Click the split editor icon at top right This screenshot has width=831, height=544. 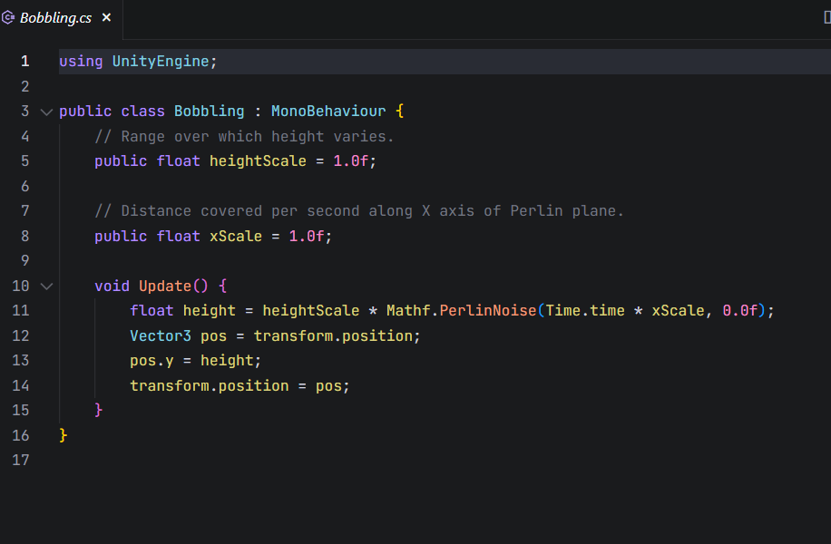click(x=826, y=17)
